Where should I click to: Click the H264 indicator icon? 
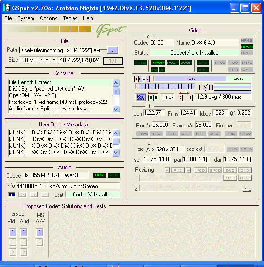247,53
